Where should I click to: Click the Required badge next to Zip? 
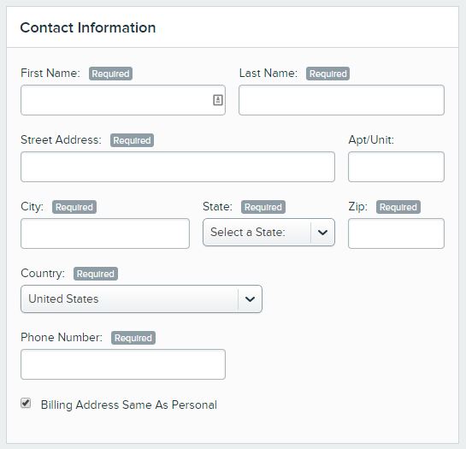tap(398, 207)
